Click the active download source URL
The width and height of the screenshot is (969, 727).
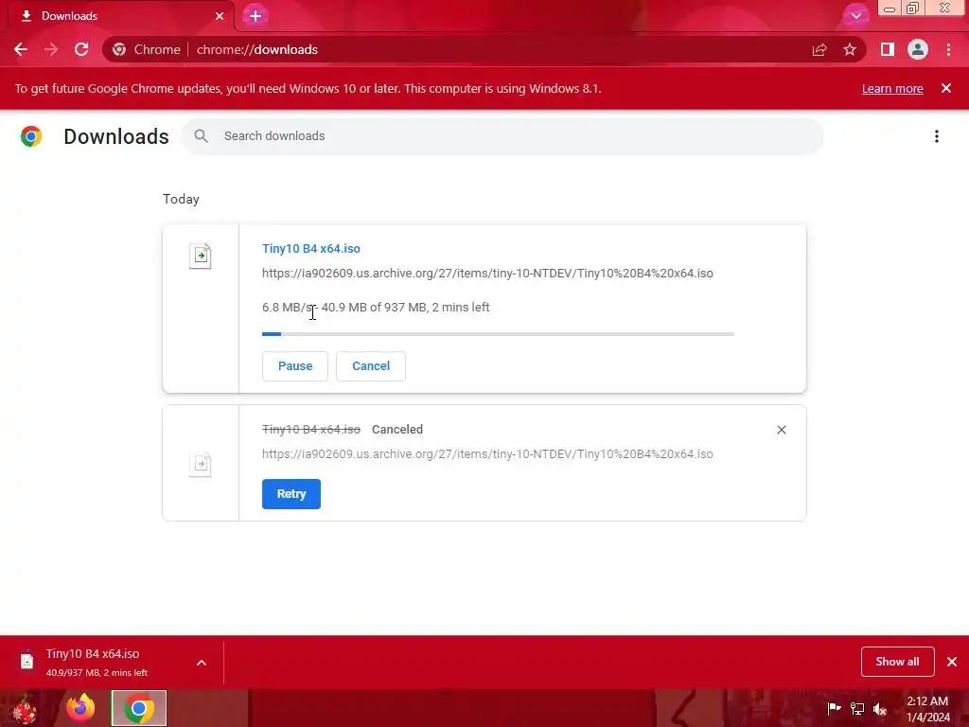coord(487,274)
